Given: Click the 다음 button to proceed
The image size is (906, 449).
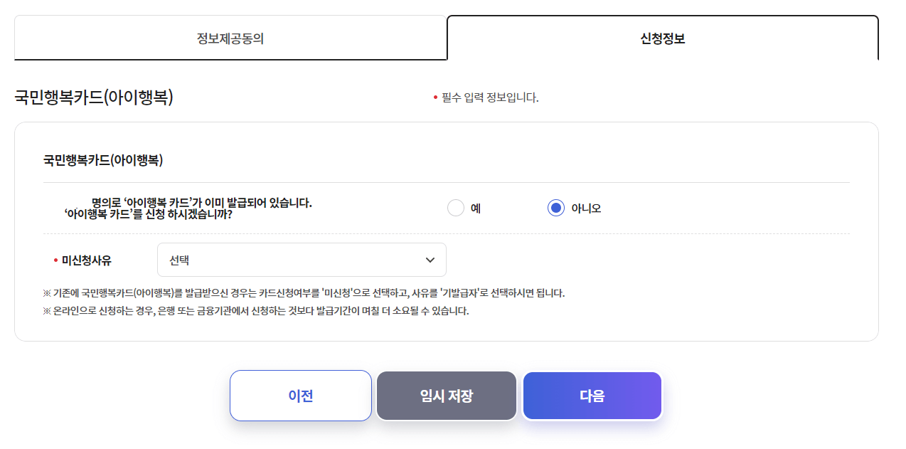Looking at the screenshot, I should coord(592,396).
